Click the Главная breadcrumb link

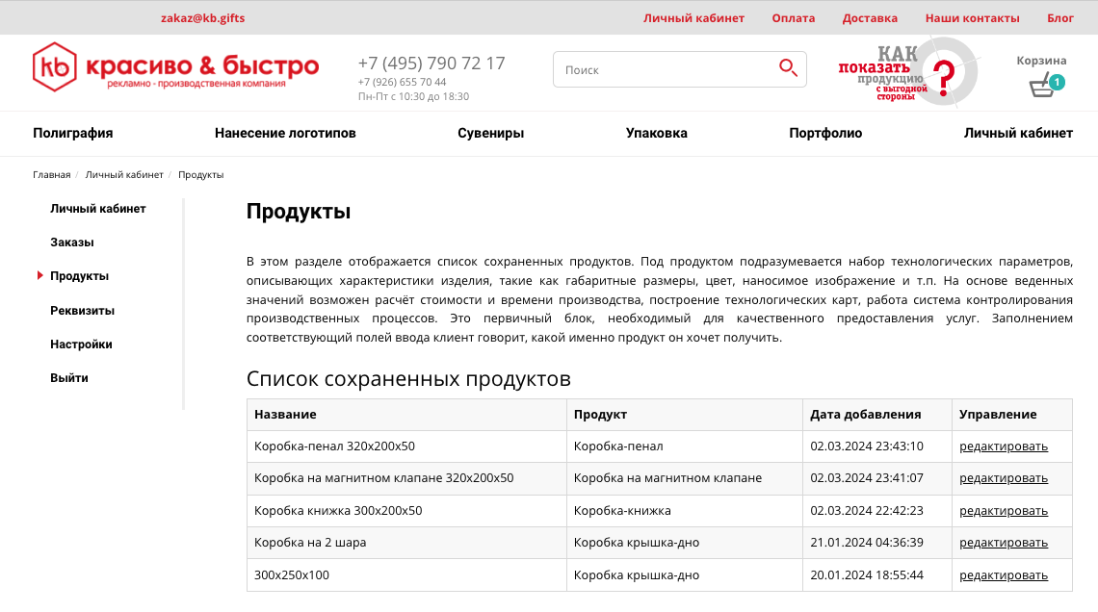tap(51, 174)
